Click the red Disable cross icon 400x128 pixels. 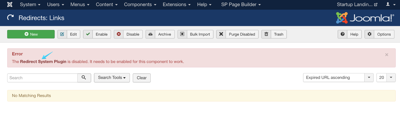pyautogui.click(x=119, y=34)
